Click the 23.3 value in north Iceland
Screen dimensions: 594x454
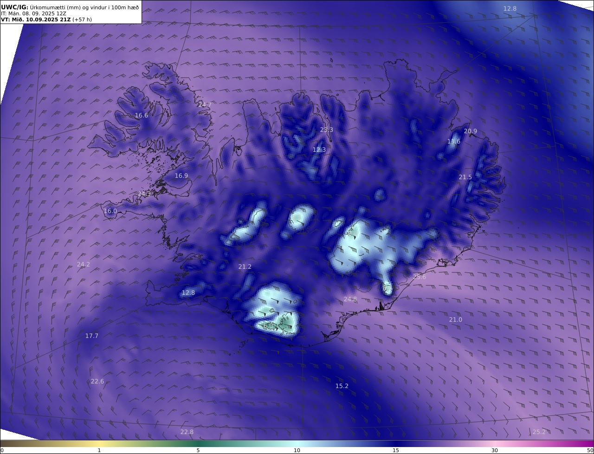coord(327,130)
